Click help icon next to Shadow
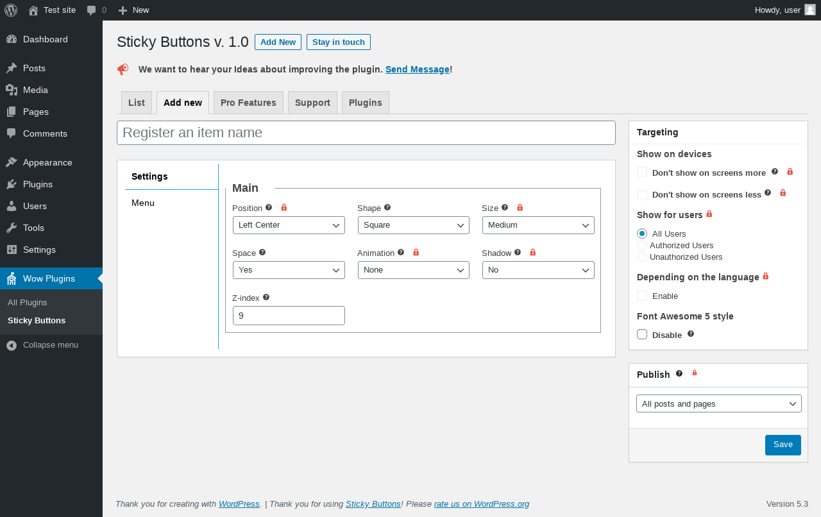Viewport: 821px width, 517px height. [518, 252]
